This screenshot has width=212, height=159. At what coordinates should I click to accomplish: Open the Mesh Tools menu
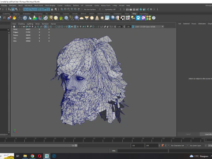(x=38, y=5)
